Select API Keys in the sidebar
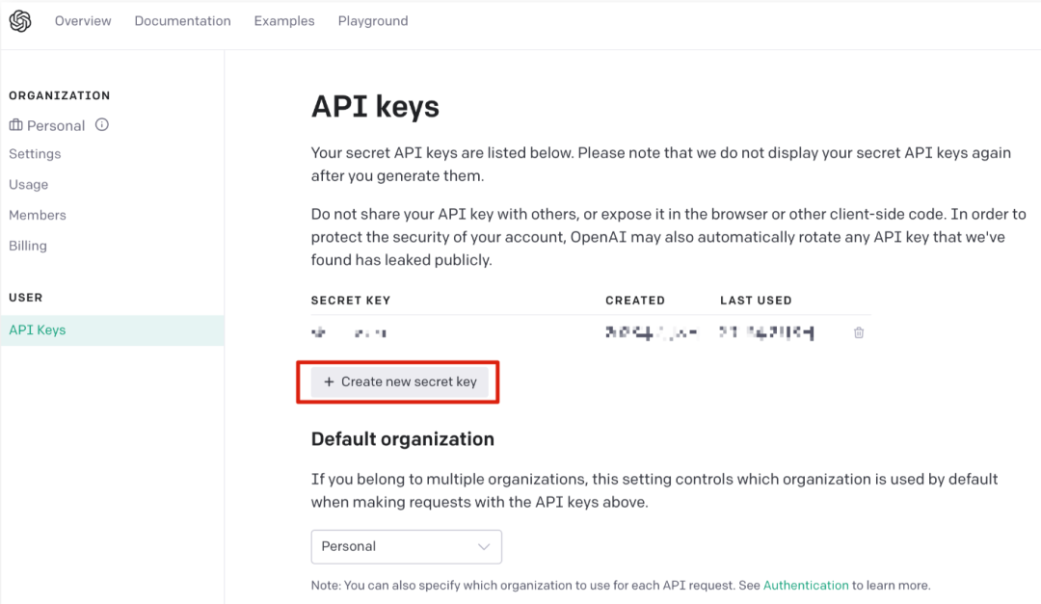1041x604 pixels. point(38,329)
